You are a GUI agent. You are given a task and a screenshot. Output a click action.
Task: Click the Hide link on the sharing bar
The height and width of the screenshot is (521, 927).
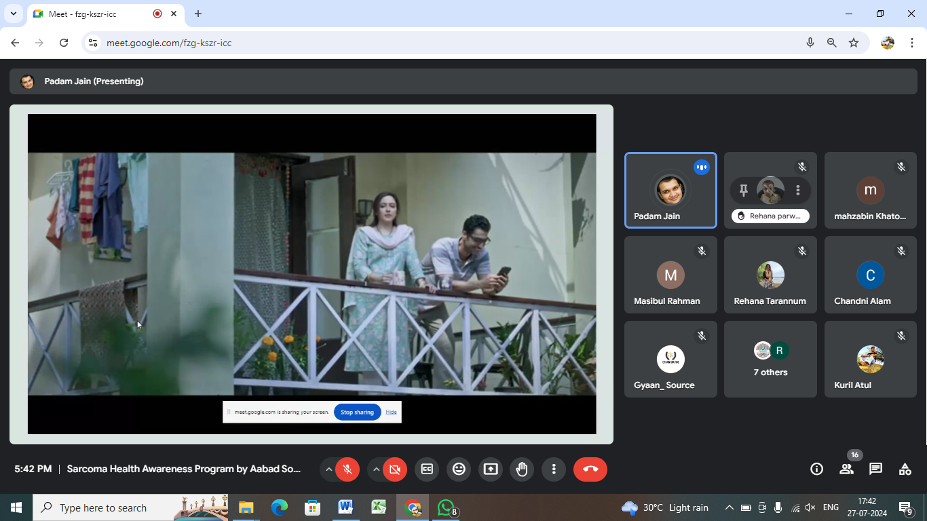pos(392,412)
